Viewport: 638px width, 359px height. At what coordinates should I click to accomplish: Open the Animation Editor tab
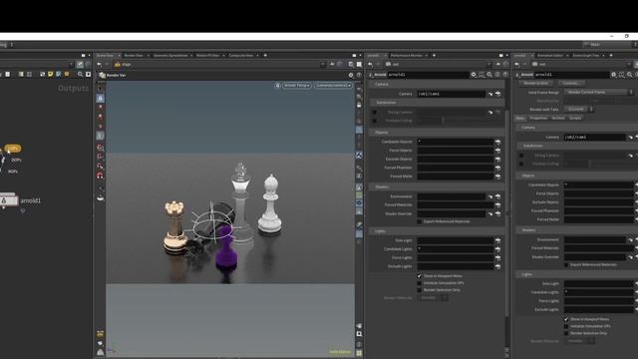pos(550,56)
